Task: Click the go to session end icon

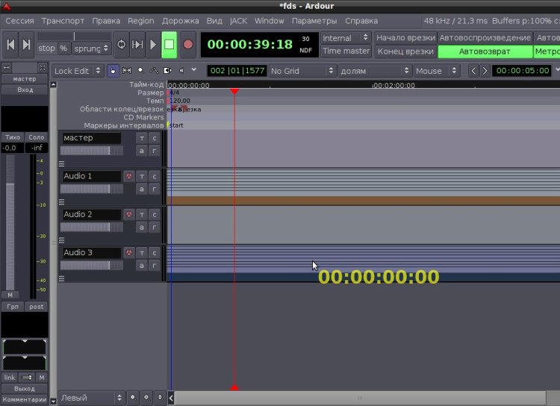Action: point(26,45)
